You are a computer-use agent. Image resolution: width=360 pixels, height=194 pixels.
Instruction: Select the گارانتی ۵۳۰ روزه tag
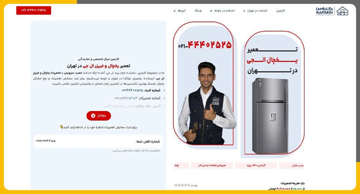pos(256,165)
